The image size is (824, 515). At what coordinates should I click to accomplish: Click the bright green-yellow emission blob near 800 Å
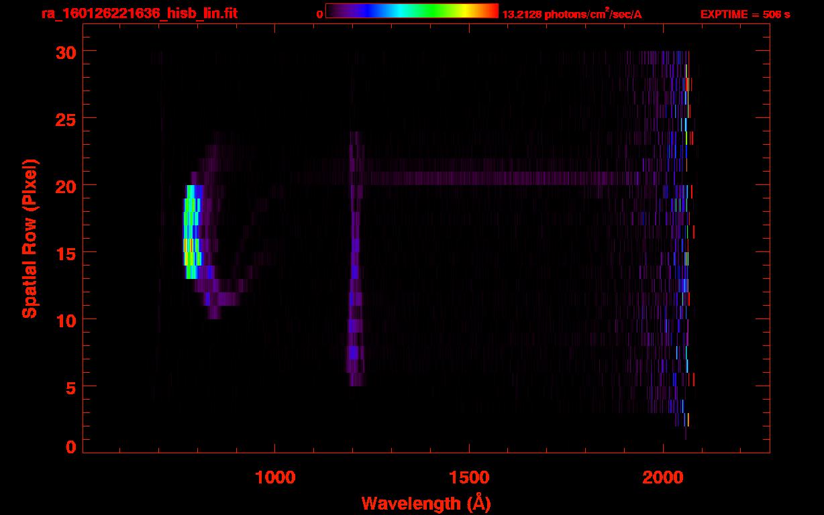click(191, 231)
